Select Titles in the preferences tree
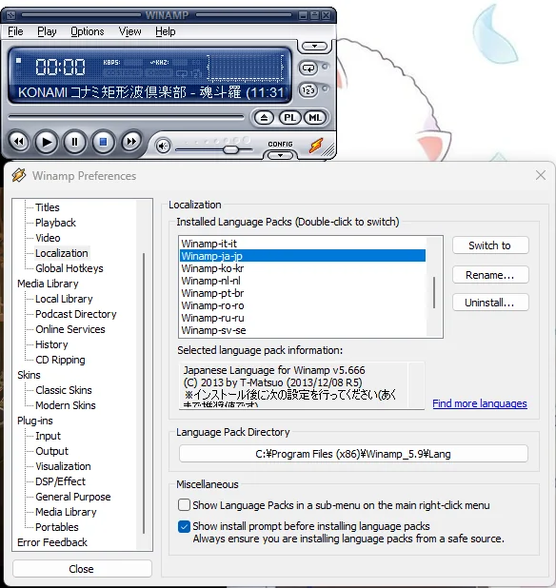This screenshot has width=556, height=588. 48,207
